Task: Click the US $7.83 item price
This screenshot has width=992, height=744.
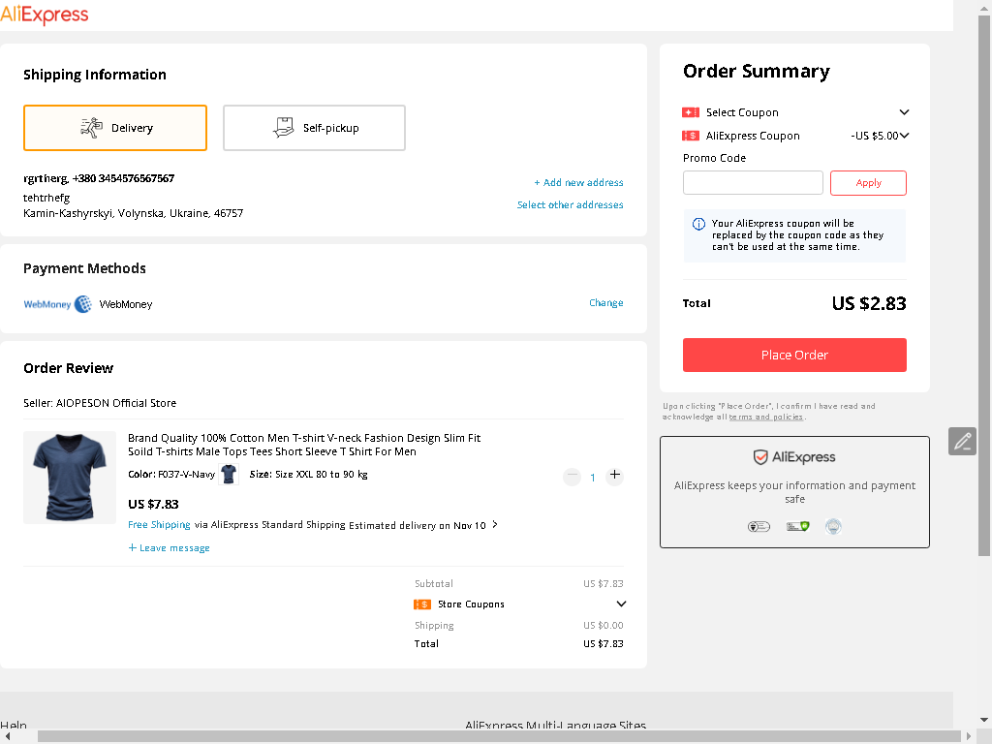Action: (x=153, y=504)
